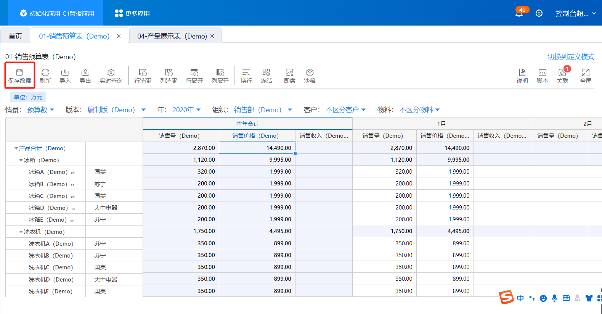
Task: Go to the 首页 home tab
Action: coord(15,36)
